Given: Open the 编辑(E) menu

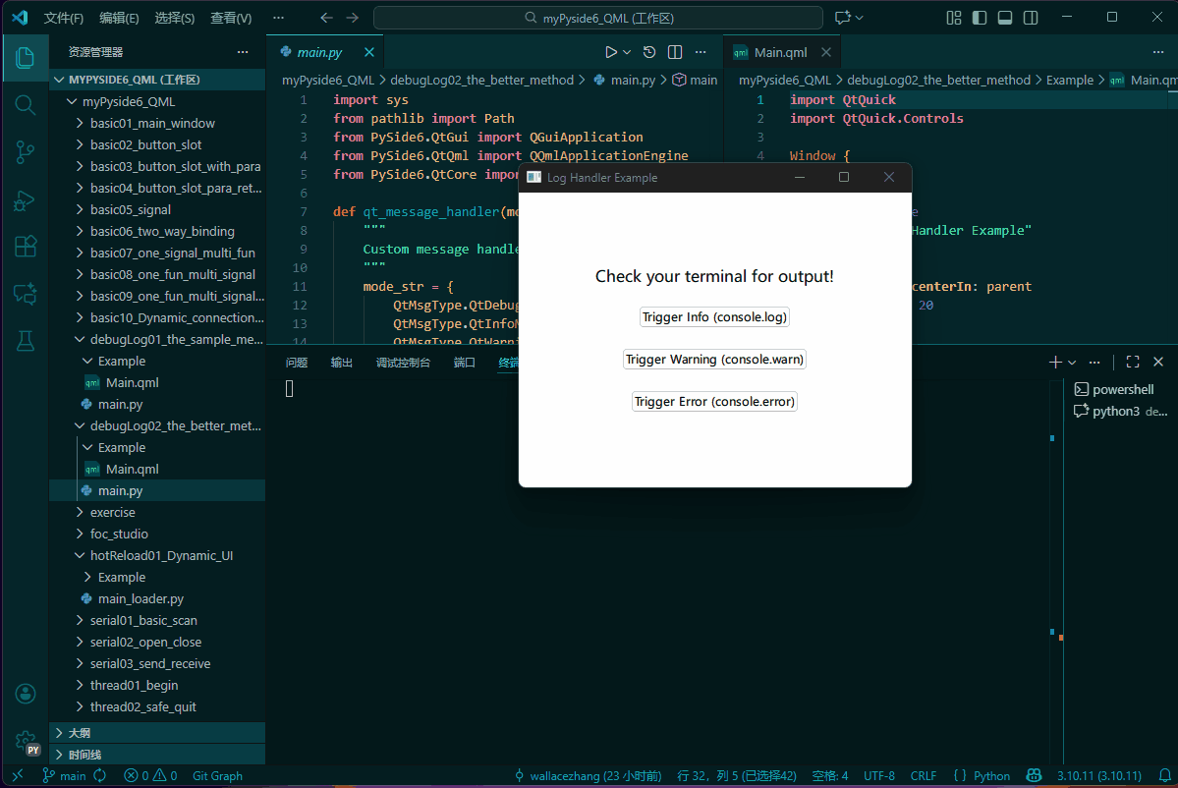Looking at the screenshot, I should coord(119,18).
